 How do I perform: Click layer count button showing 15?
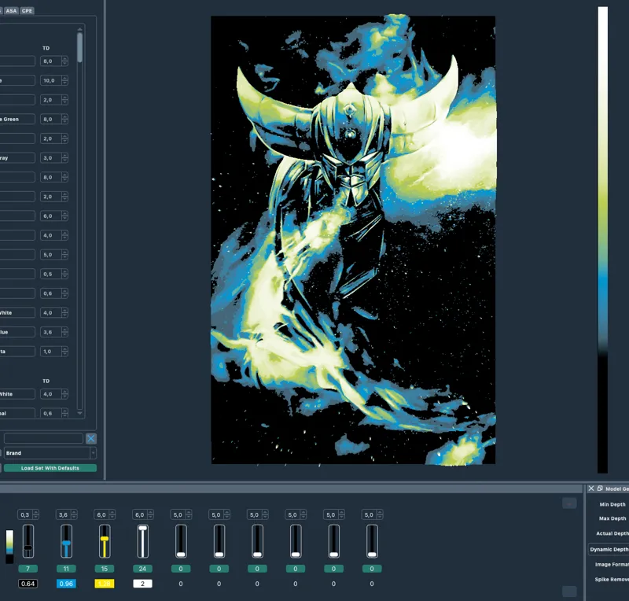point(105,569)
